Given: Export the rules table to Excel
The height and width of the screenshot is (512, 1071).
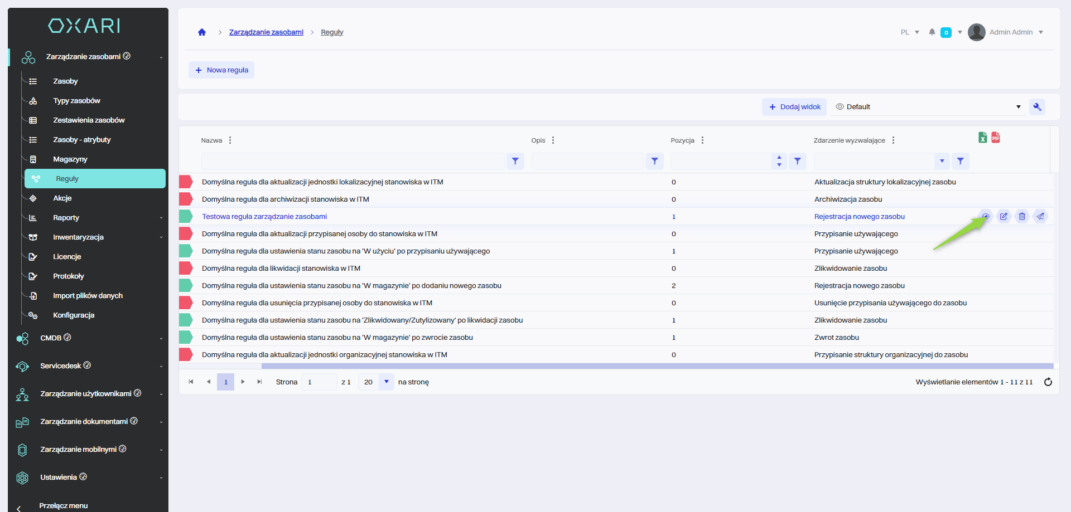Looking at the screenshot, I should [x=983, y=138].
